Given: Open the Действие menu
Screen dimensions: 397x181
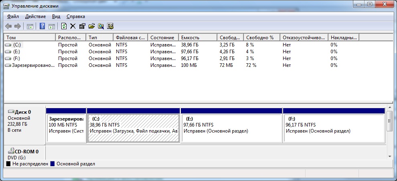Looking at the screenshot, I should click(x=35, y=16).
